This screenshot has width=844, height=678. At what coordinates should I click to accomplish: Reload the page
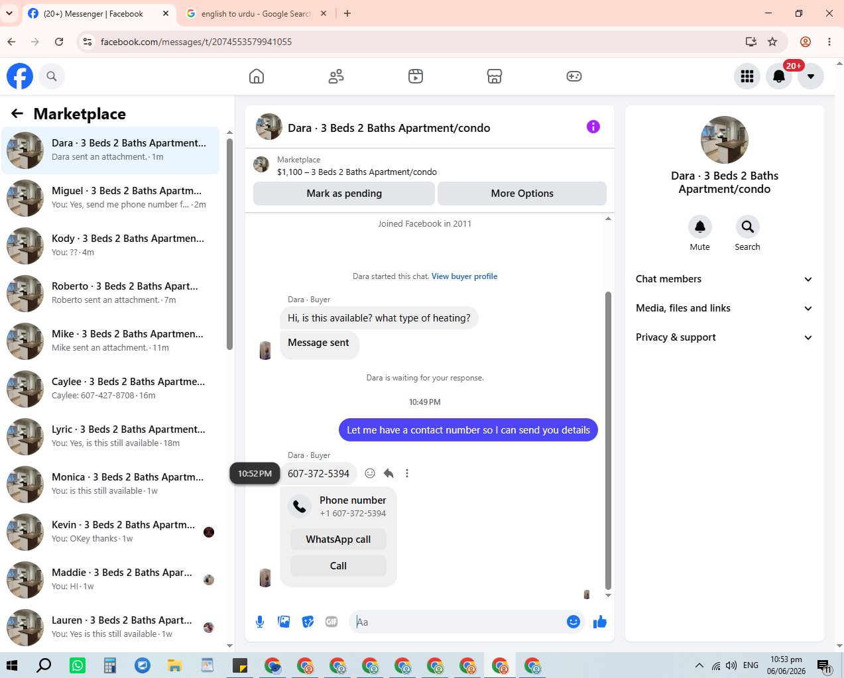pos(59,42)
